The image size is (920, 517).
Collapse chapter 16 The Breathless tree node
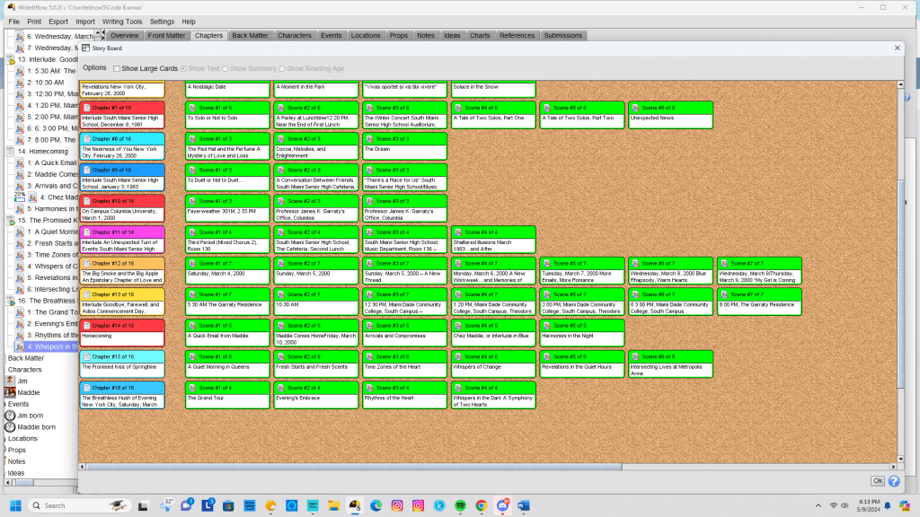coord(10,301)
